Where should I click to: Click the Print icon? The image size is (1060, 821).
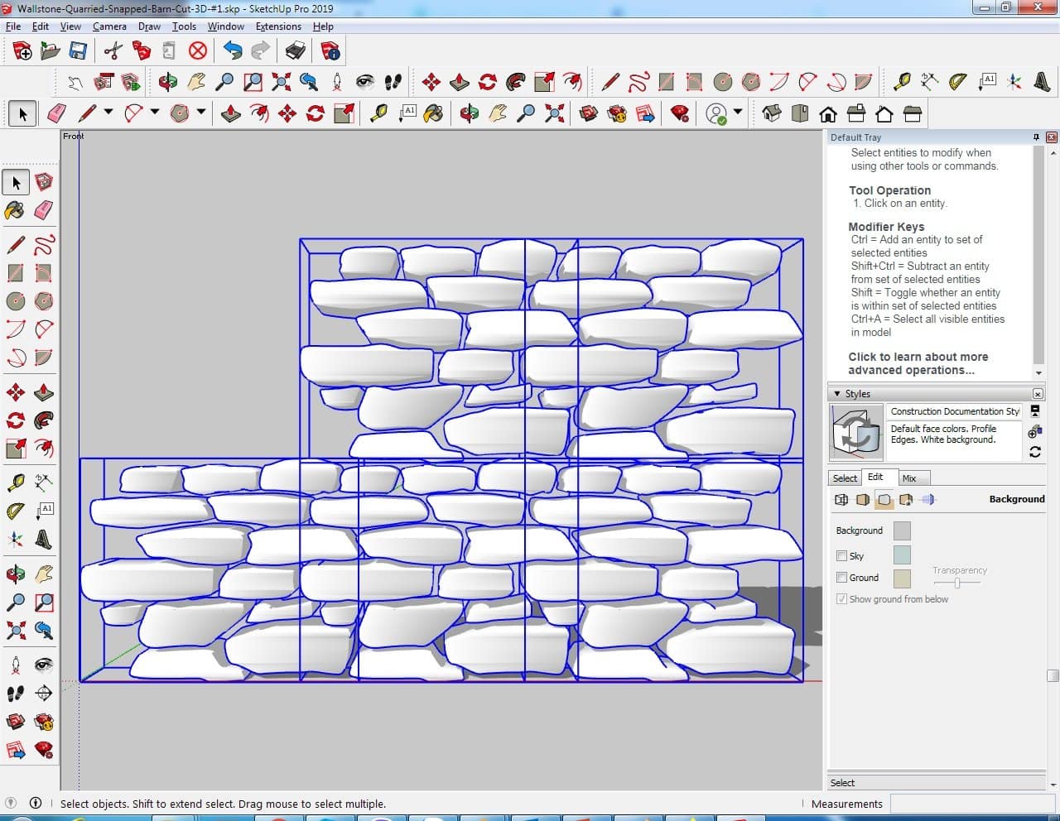tap(296, 51)
